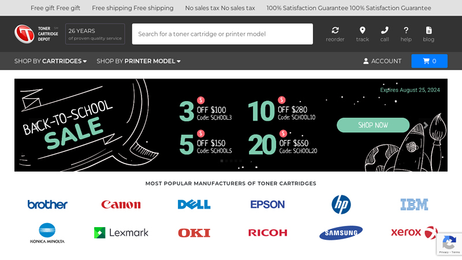Select the Ricoh manufacturer logo
This screenshot has height=260, width=462.
(267, 233)
